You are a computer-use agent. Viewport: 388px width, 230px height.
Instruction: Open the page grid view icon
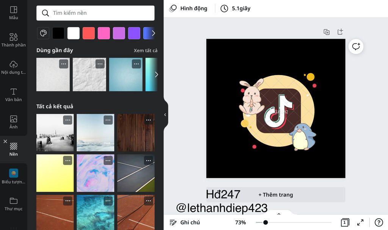tap(345, 222)
